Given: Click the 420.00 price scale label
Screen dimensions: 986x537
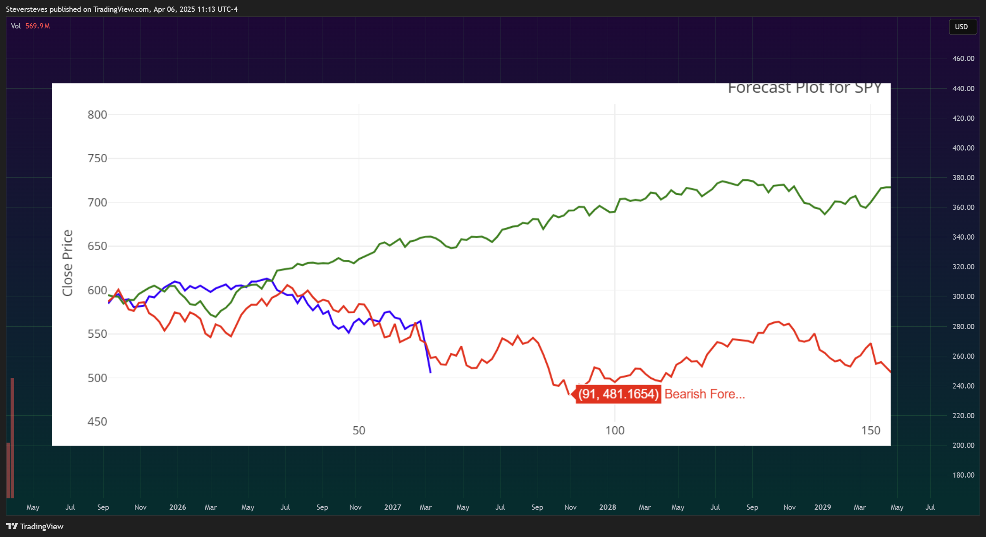Looking at the screenshot, I should point(963,118).
